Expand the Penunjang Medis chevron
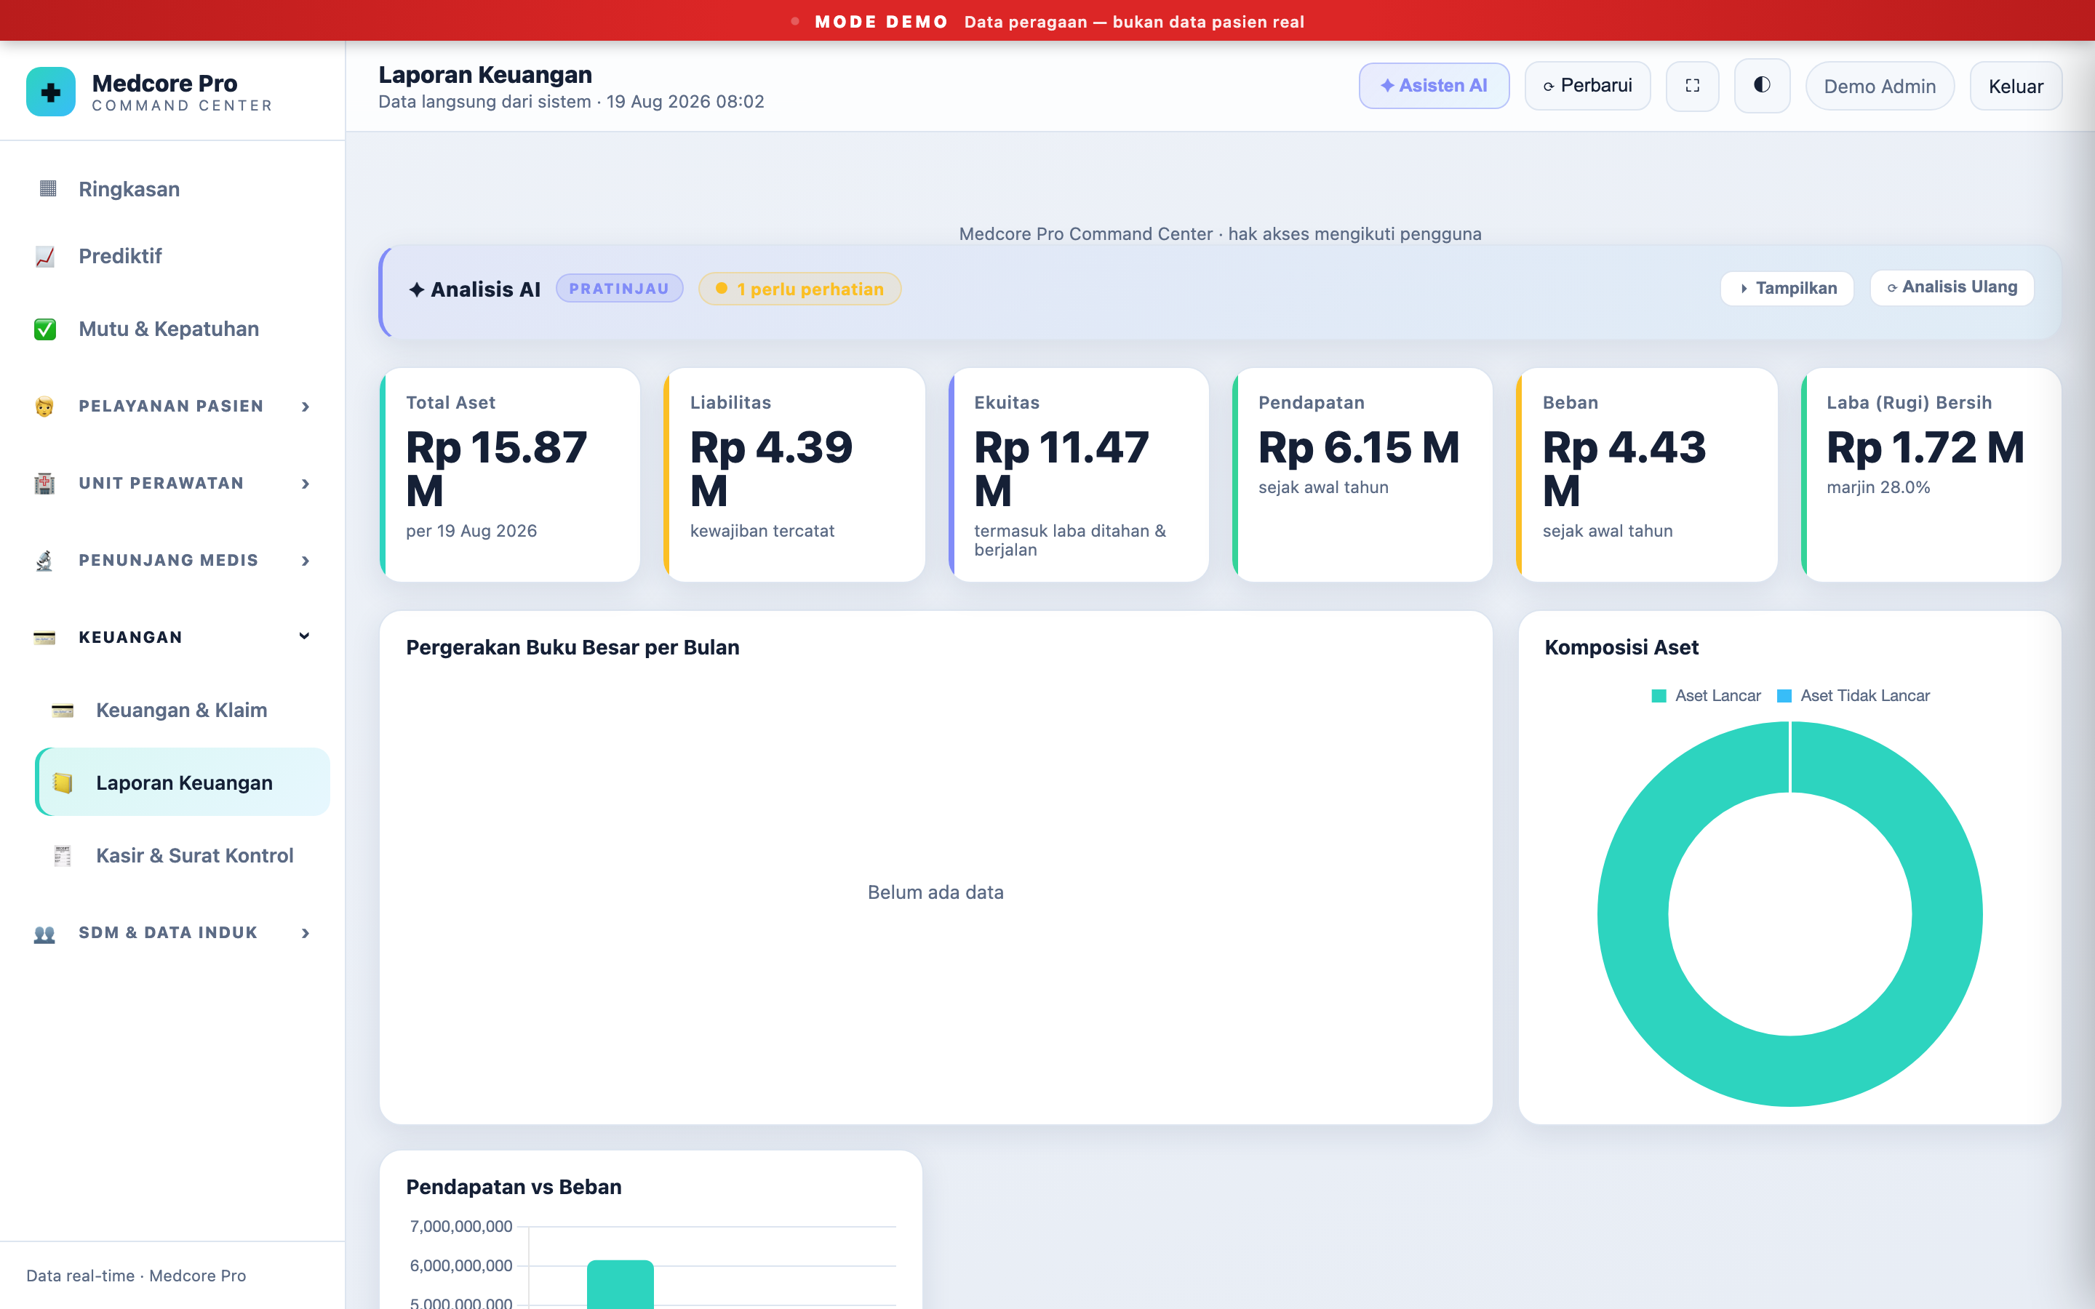 click(x=306, y=561)
